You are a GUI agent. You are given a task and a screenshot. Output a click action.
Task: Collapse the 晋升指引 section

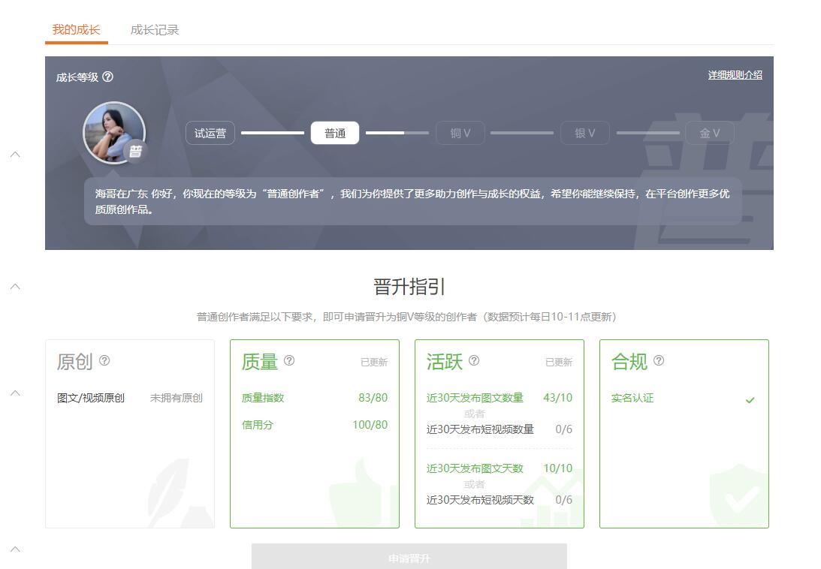tap(15, 285)
